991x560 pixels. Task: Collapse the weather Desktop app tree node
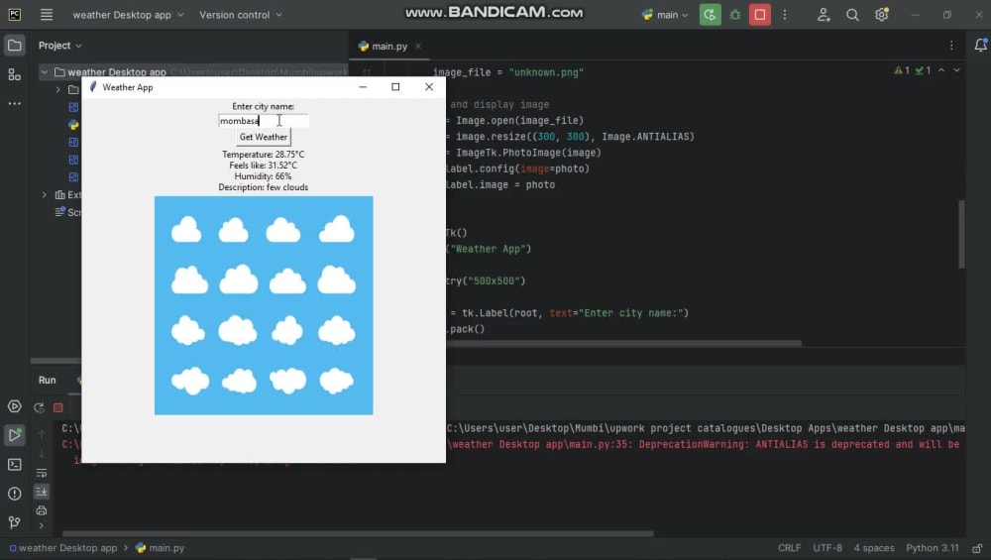[x=45, y=72]
